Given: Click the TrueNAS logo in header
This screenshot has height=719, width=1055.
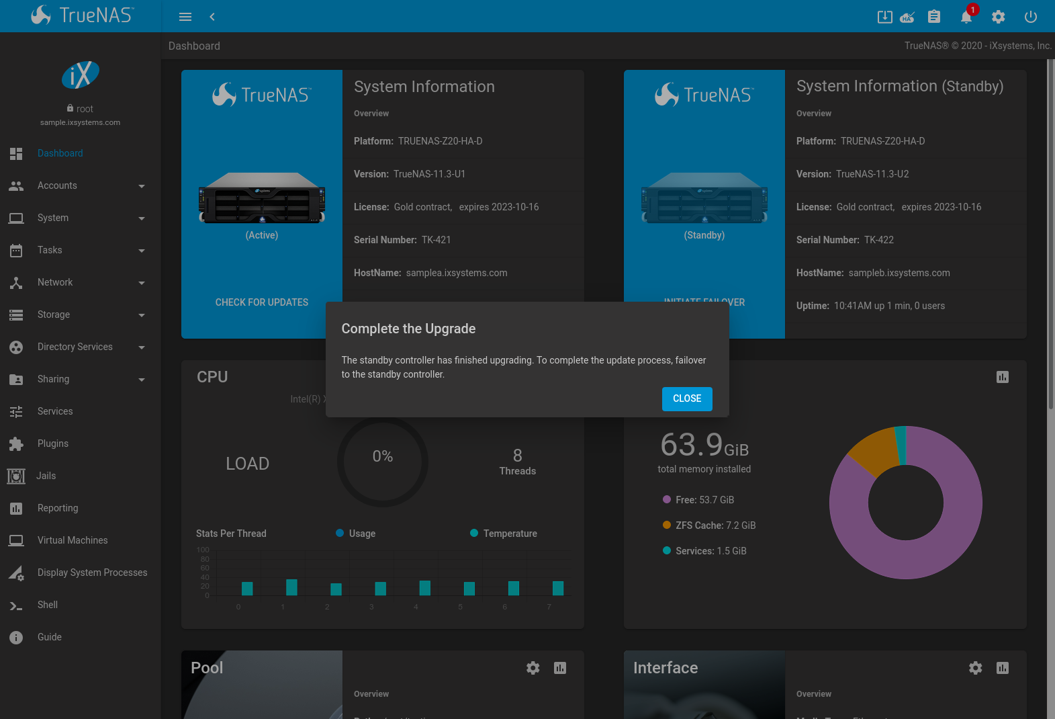Looking at the screenshot, I should (82, 15).
